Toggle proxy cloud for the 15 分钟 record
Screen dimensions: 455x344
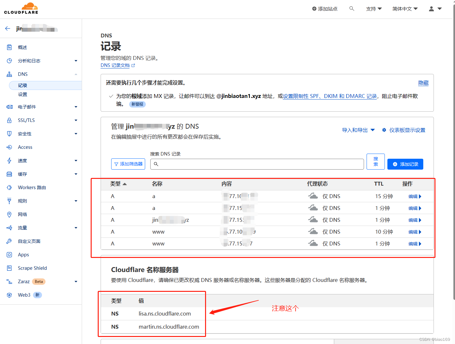tap(313, 196)
